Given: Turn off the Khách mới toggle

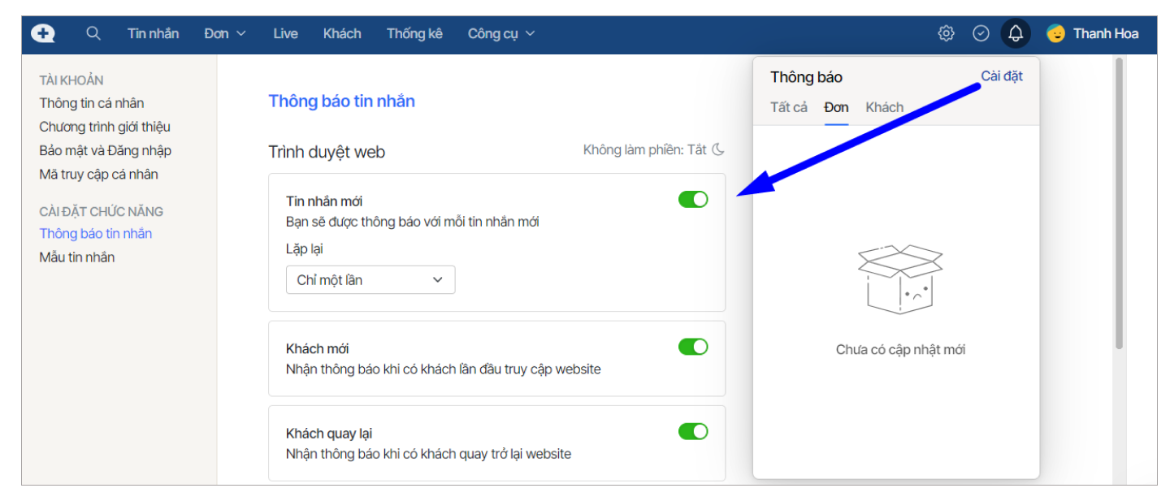Looking at the screenshot, I should click(693, 347).
